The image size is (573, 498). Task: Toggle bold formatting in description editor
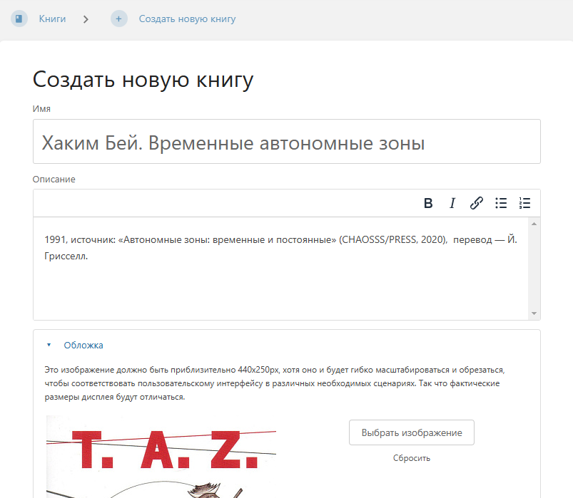[428, 203]
